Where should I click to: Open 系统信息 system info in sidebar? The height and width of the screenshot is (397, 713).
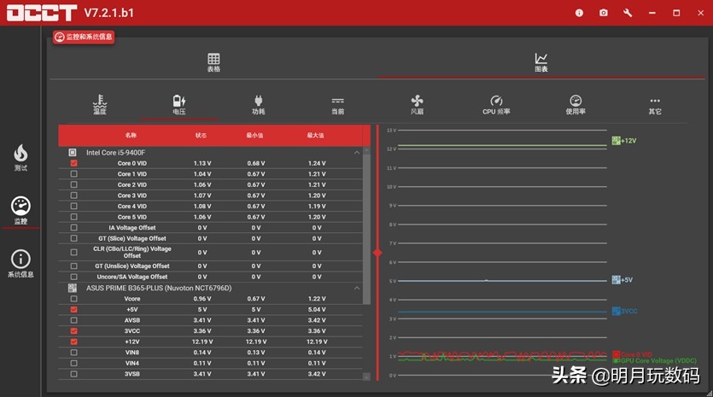[20, 264]
